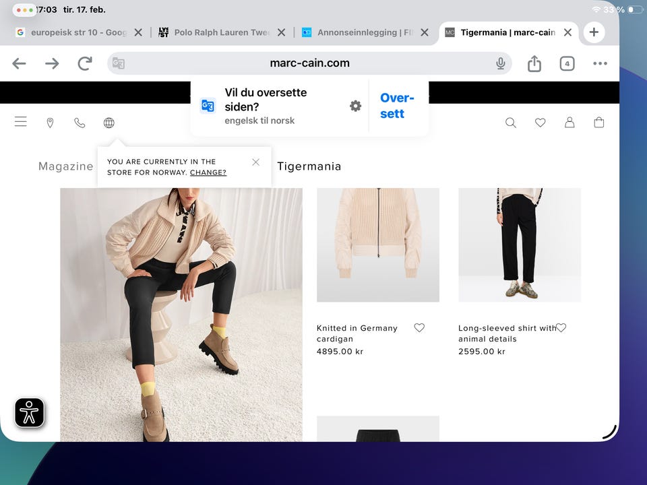The height and width of the screenshot is (485, 647).
Task: Grab the window resize corner handle
Action: [x=610, y=431]
